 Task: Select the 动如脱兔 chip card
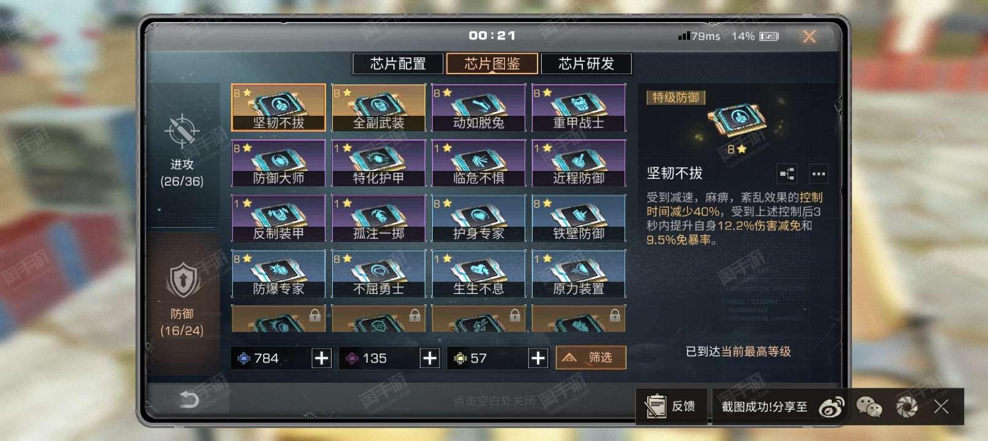tap(478, 108)
